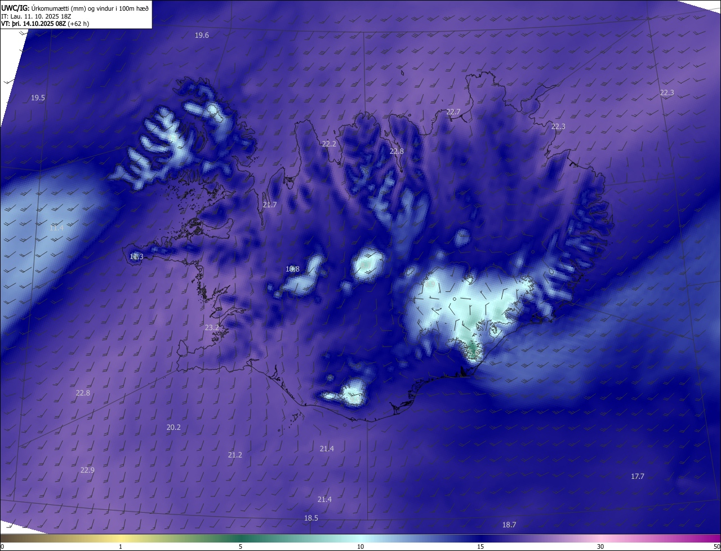Click the 11.4 value label
The width and height of the screenshot is (721, 551).
(56, 228)
